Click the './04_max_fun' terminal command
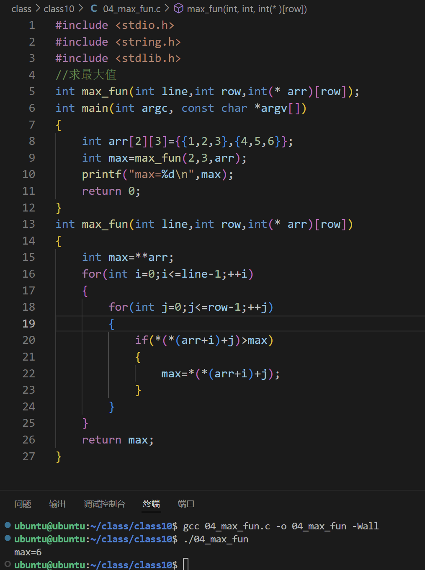Screen dimensions: 425x570 tap(216, 539)
